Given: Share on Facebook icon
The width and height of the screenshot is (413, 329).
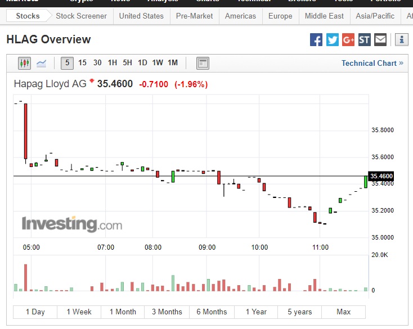Looking at the screenshot, I should [316, 40].
